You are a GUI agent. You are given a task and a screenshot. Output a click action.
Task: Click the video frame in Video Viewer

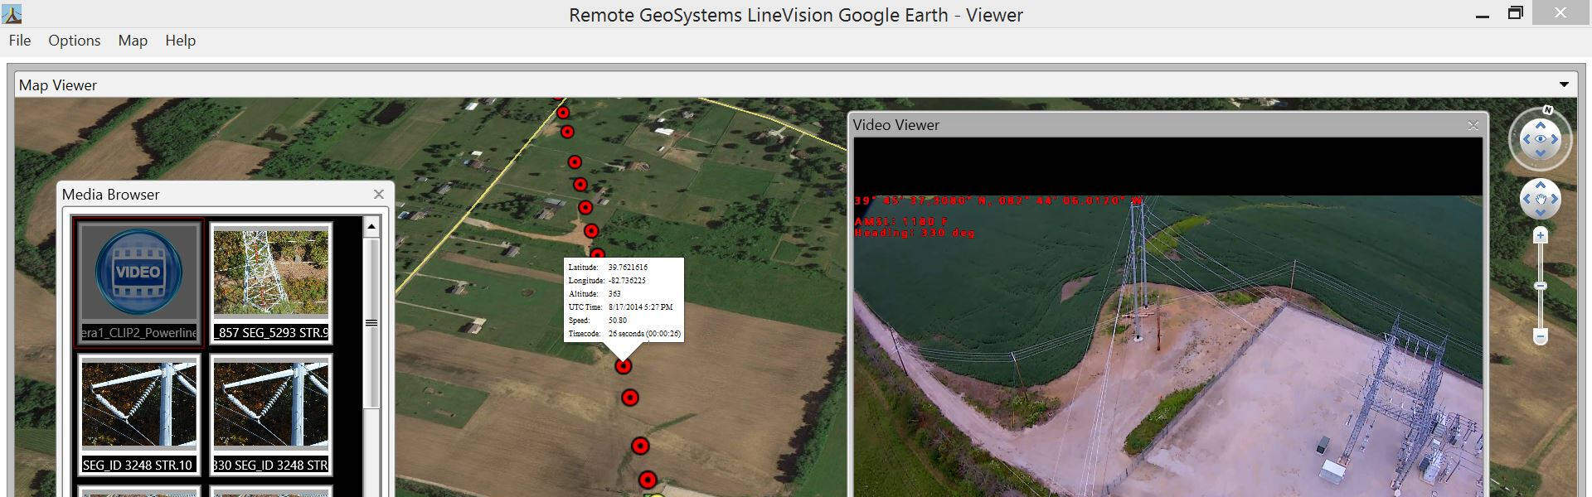pos(1167,346)
